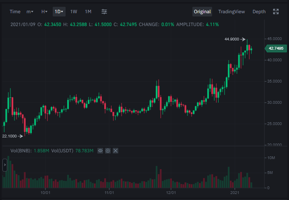
Task: Hide the volume indicator with eye icon
Action: (x=100, y=151)
